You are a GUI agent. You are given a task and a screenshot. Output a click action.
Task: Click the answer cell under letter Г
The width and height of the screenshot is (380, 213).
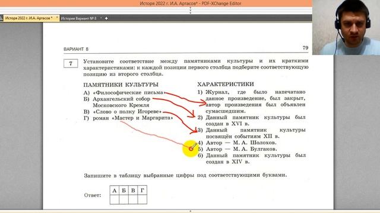pos(142,199)
